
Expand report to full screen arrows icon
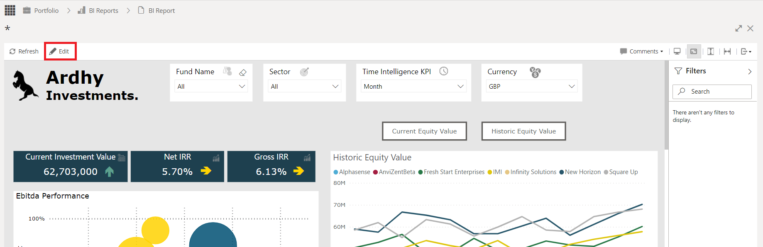pos(739,28)
